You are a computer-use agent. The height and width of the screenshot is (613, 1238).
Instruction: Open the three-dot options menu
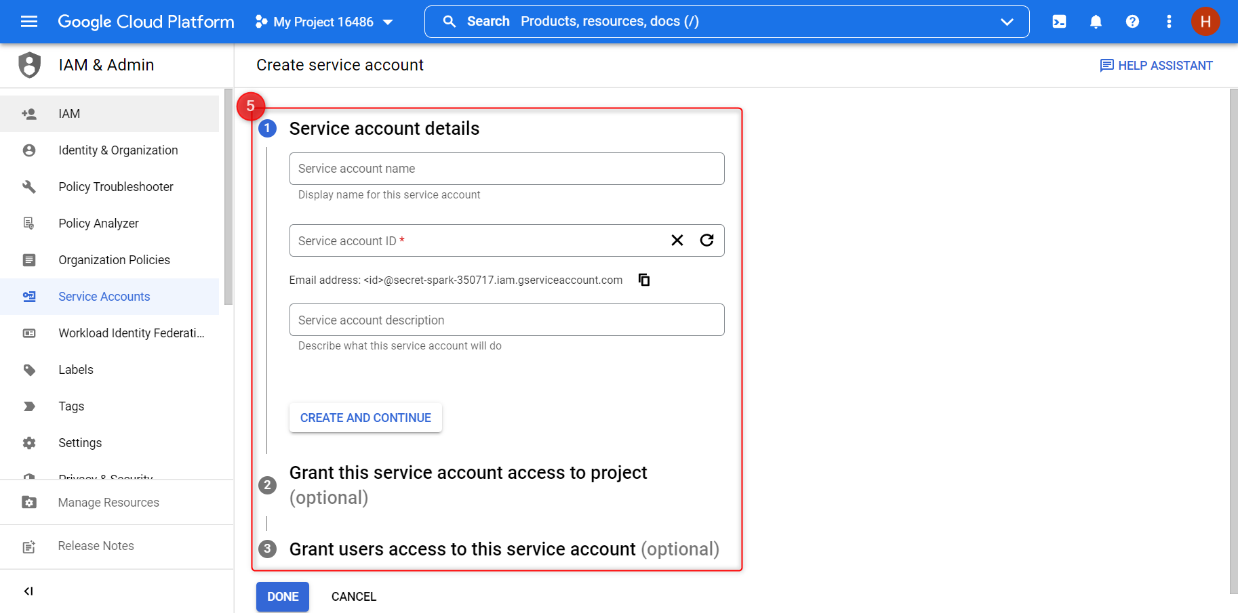[x=1169, y=21]
